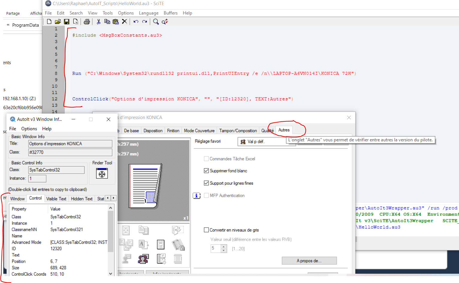Click the A propos de... button

309,261
